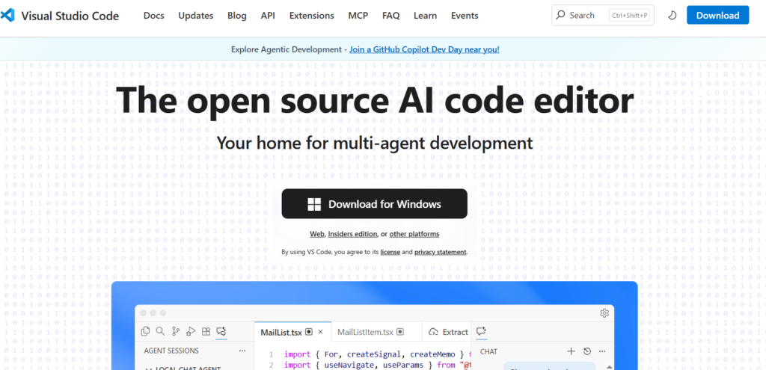
Task: Click the heading The open source AI code editor
Action: pyautogui.click(x=376, y=99)
